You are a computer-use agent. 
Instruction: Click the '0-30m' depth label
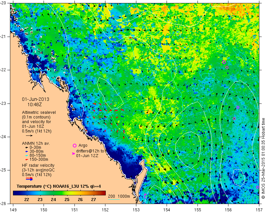(x=36, y=148)
